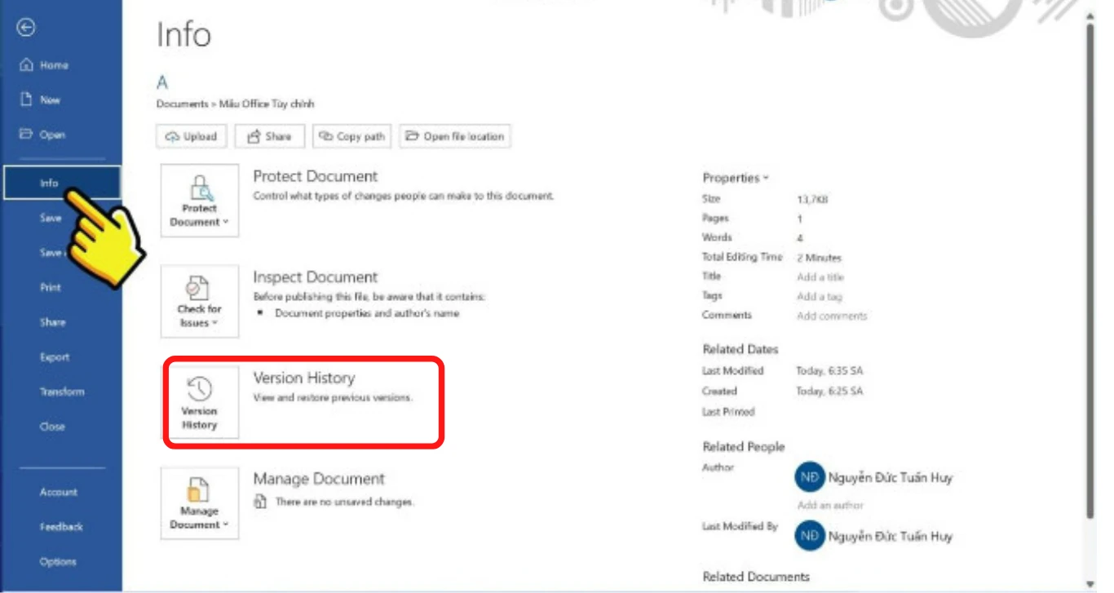Click Add comments field
The height and width of the screenshot is (593, 1114).
pyautogui.click(x=832, y=316)
